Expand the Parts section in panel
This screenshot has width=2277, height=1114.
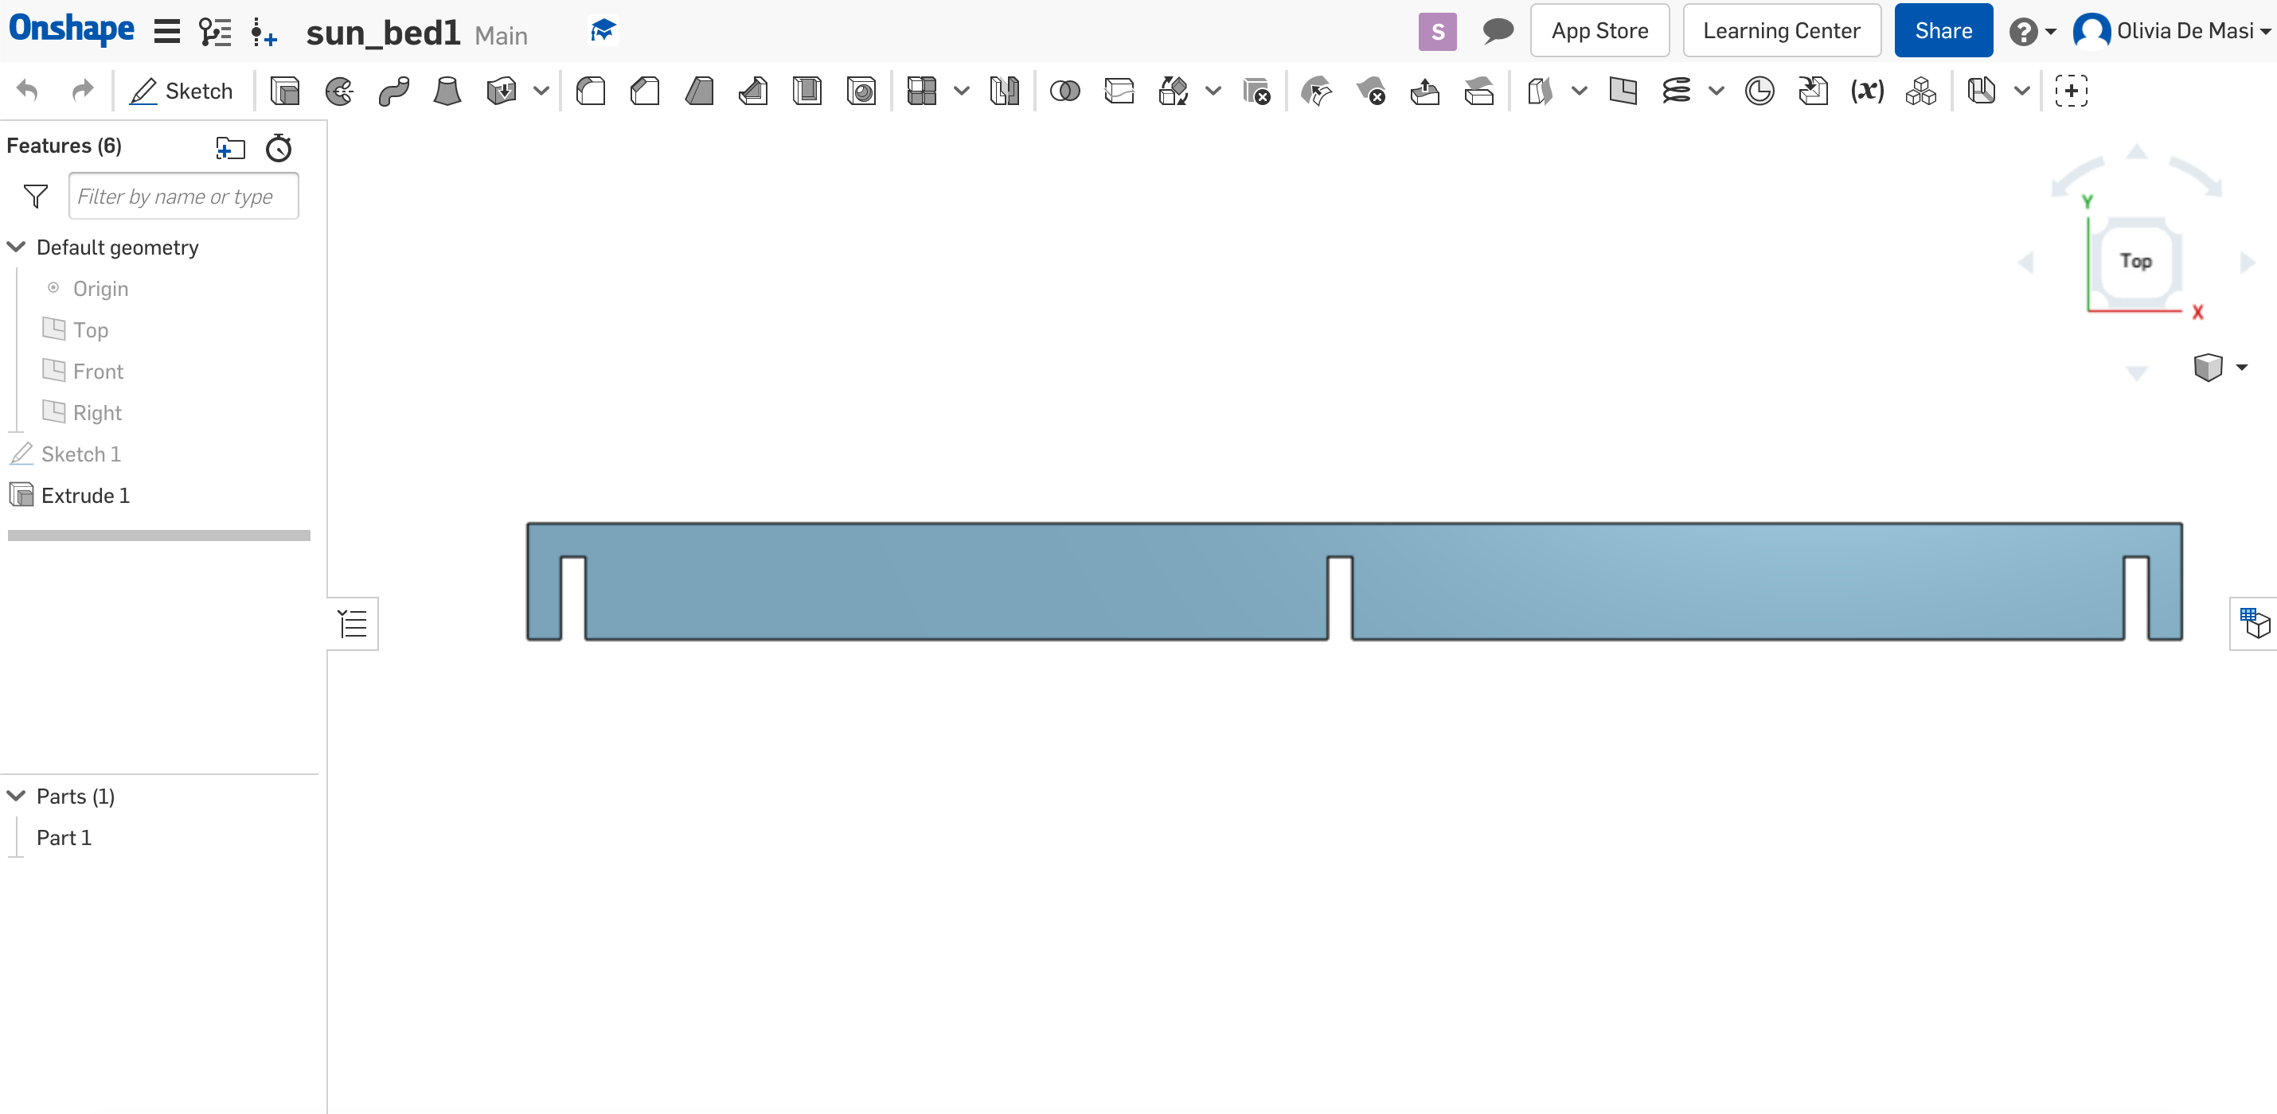[18, 795]
